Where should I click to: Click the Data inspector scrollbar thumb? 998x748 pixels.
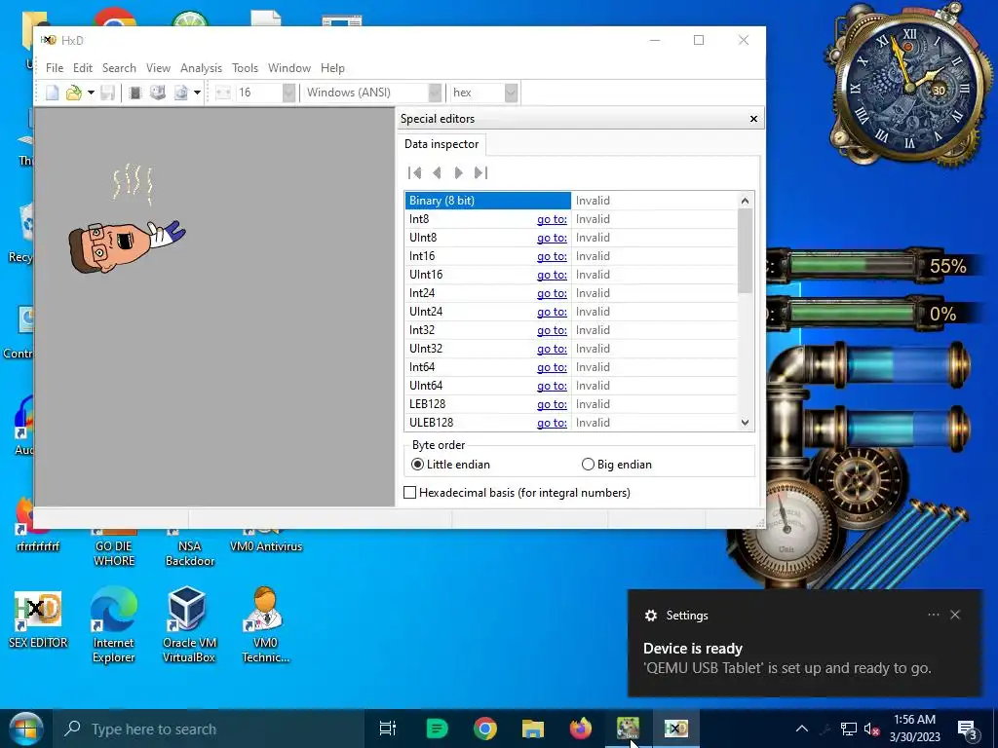(746, 251)
